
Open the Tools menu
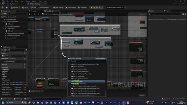pyautogui.click(x=40, y=1)
